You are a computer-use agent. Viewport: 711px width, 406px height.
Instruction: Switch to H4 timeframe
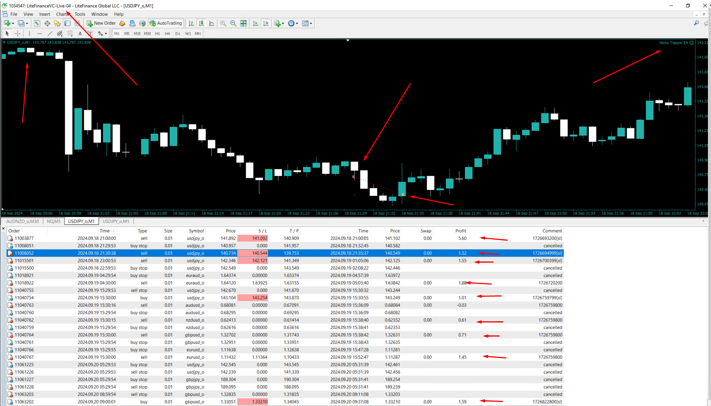click(167, 33)
